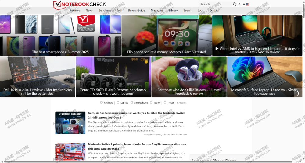Viewport: 305px width, 163px height.
Task: Check the Smartphone filter checkbox
Action: tap(132, 102)
